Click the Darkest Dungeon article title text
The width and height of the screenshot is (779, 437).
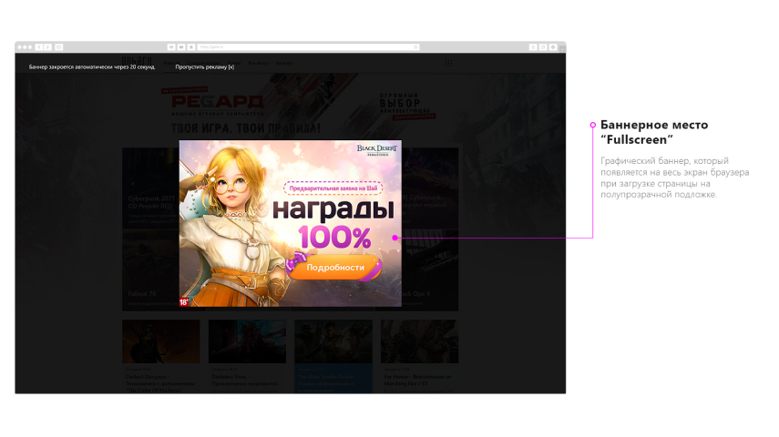coord(160,383)
